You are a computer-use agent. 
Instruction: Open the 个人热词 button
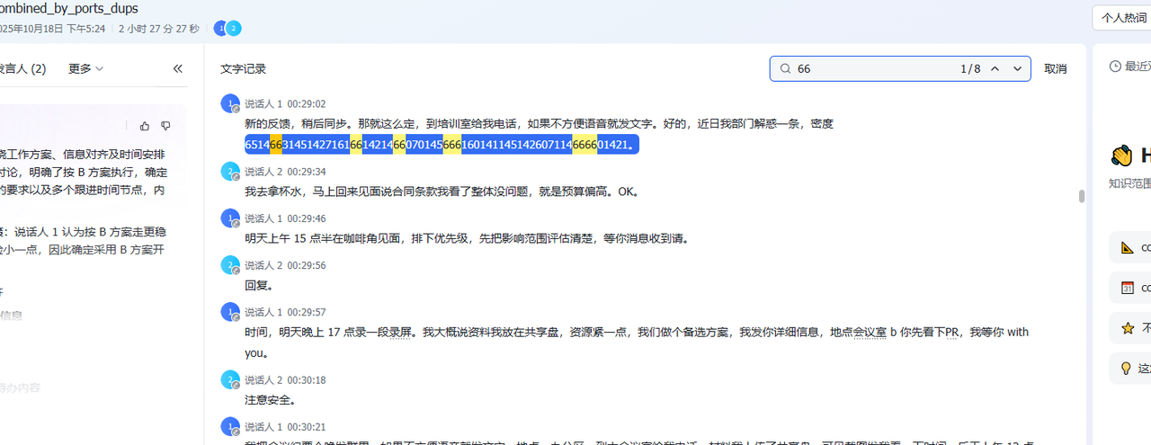1123,18
